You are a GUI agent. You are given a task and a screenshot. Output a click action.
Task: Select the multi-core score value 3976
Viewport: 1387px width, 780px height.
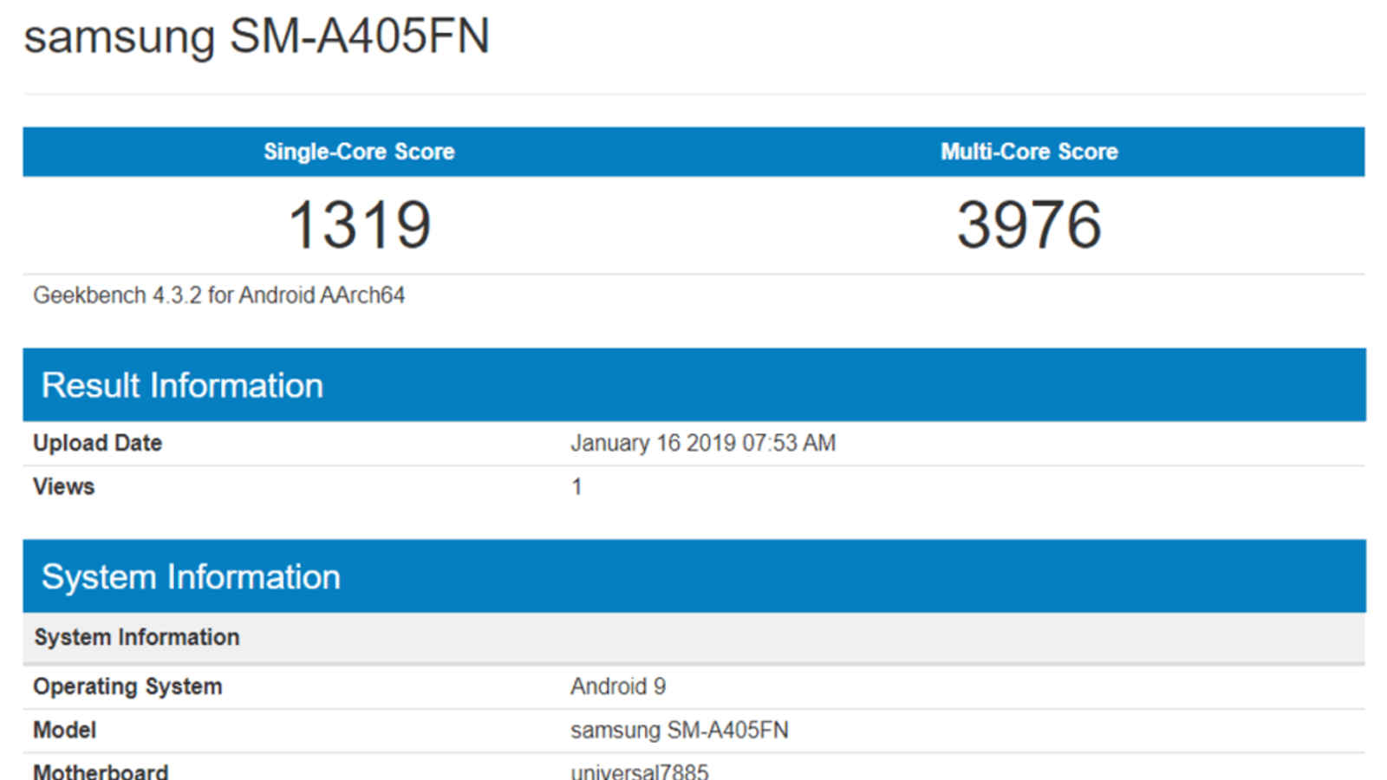[1029, 225]
